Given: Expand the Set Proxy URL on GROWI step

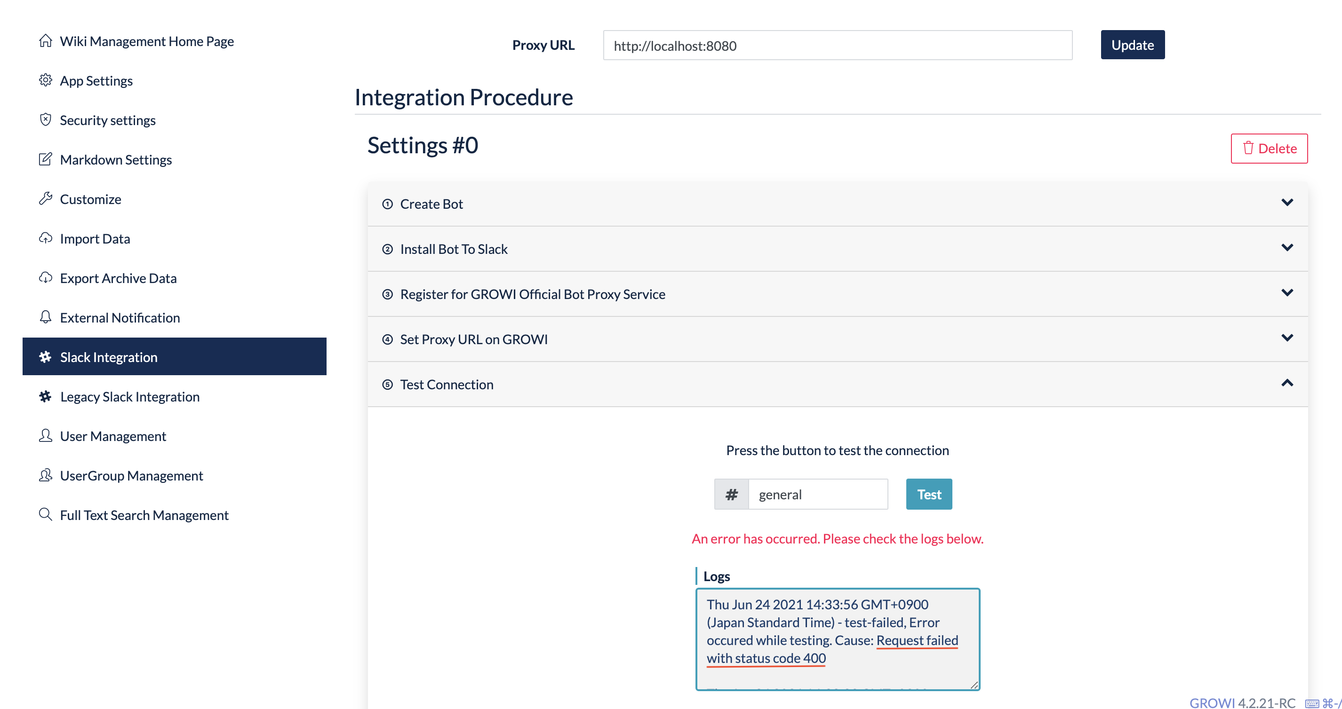Looking at the screenshot, I should pyautogui.click(x=838, y=339).
